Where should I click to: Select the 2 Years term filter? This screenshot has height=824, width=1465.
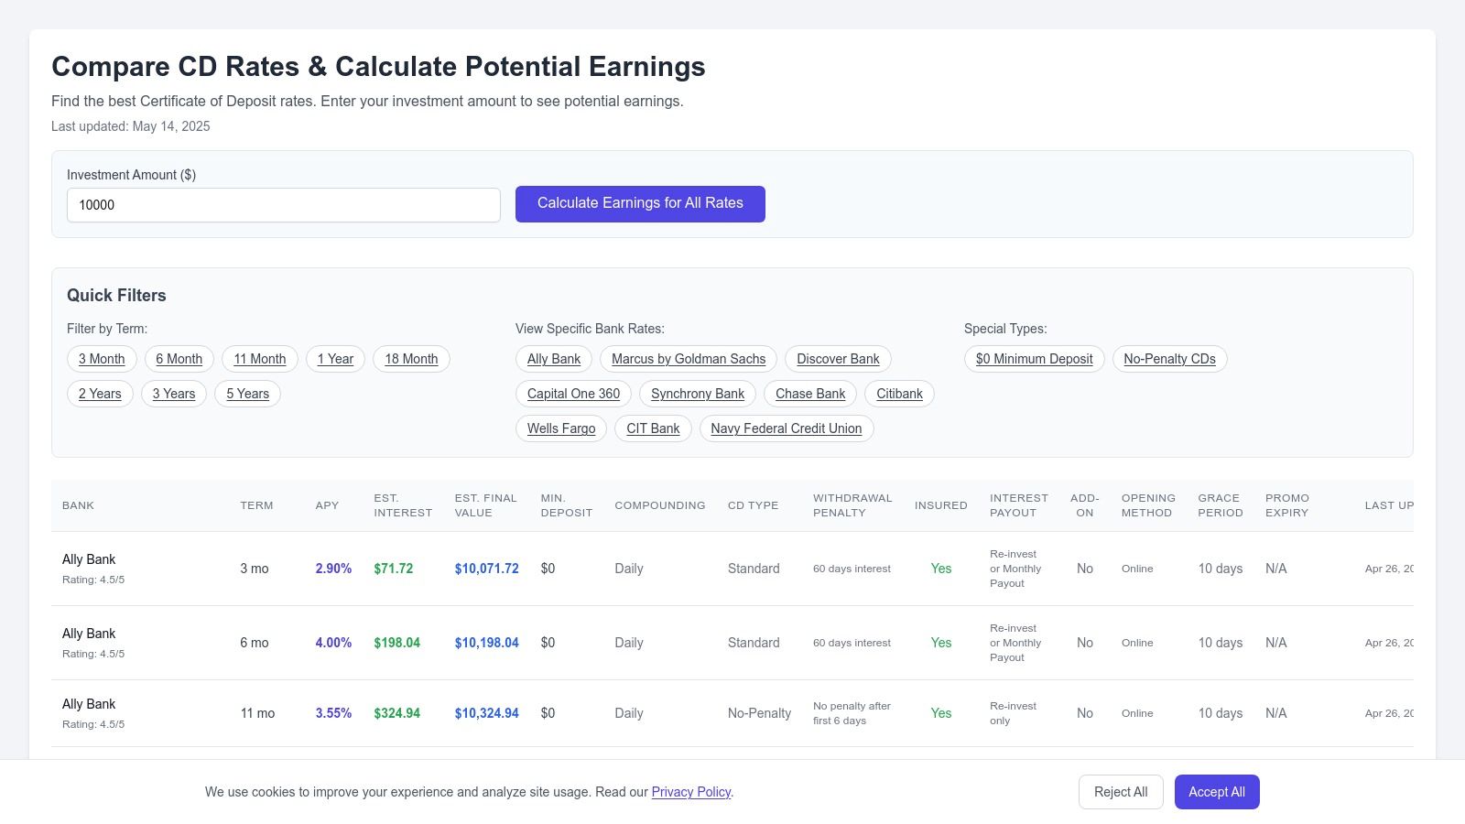click(x=100, y=394)
